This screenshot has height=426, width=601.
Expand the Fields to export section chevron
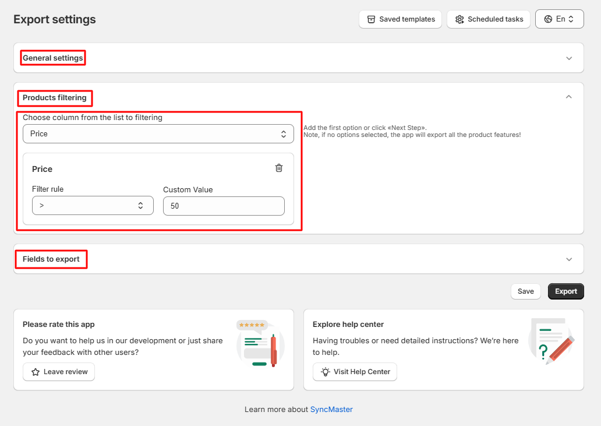tap(569, 259)
